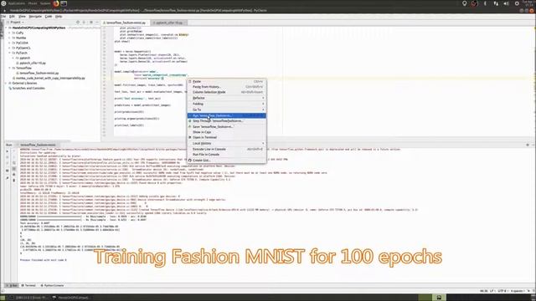
Task: Expand the Numba folder
Action: pos(9,38)
